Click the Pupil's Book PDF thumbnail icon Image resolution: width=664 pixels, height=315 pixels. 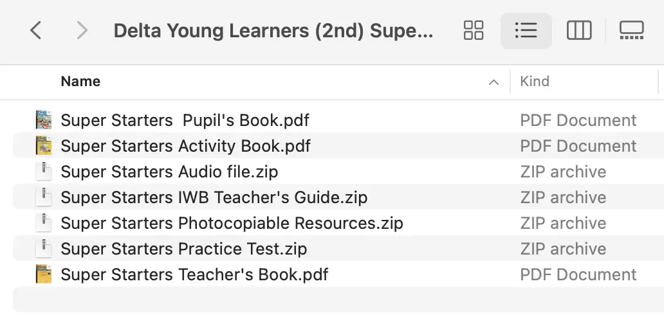44,120
